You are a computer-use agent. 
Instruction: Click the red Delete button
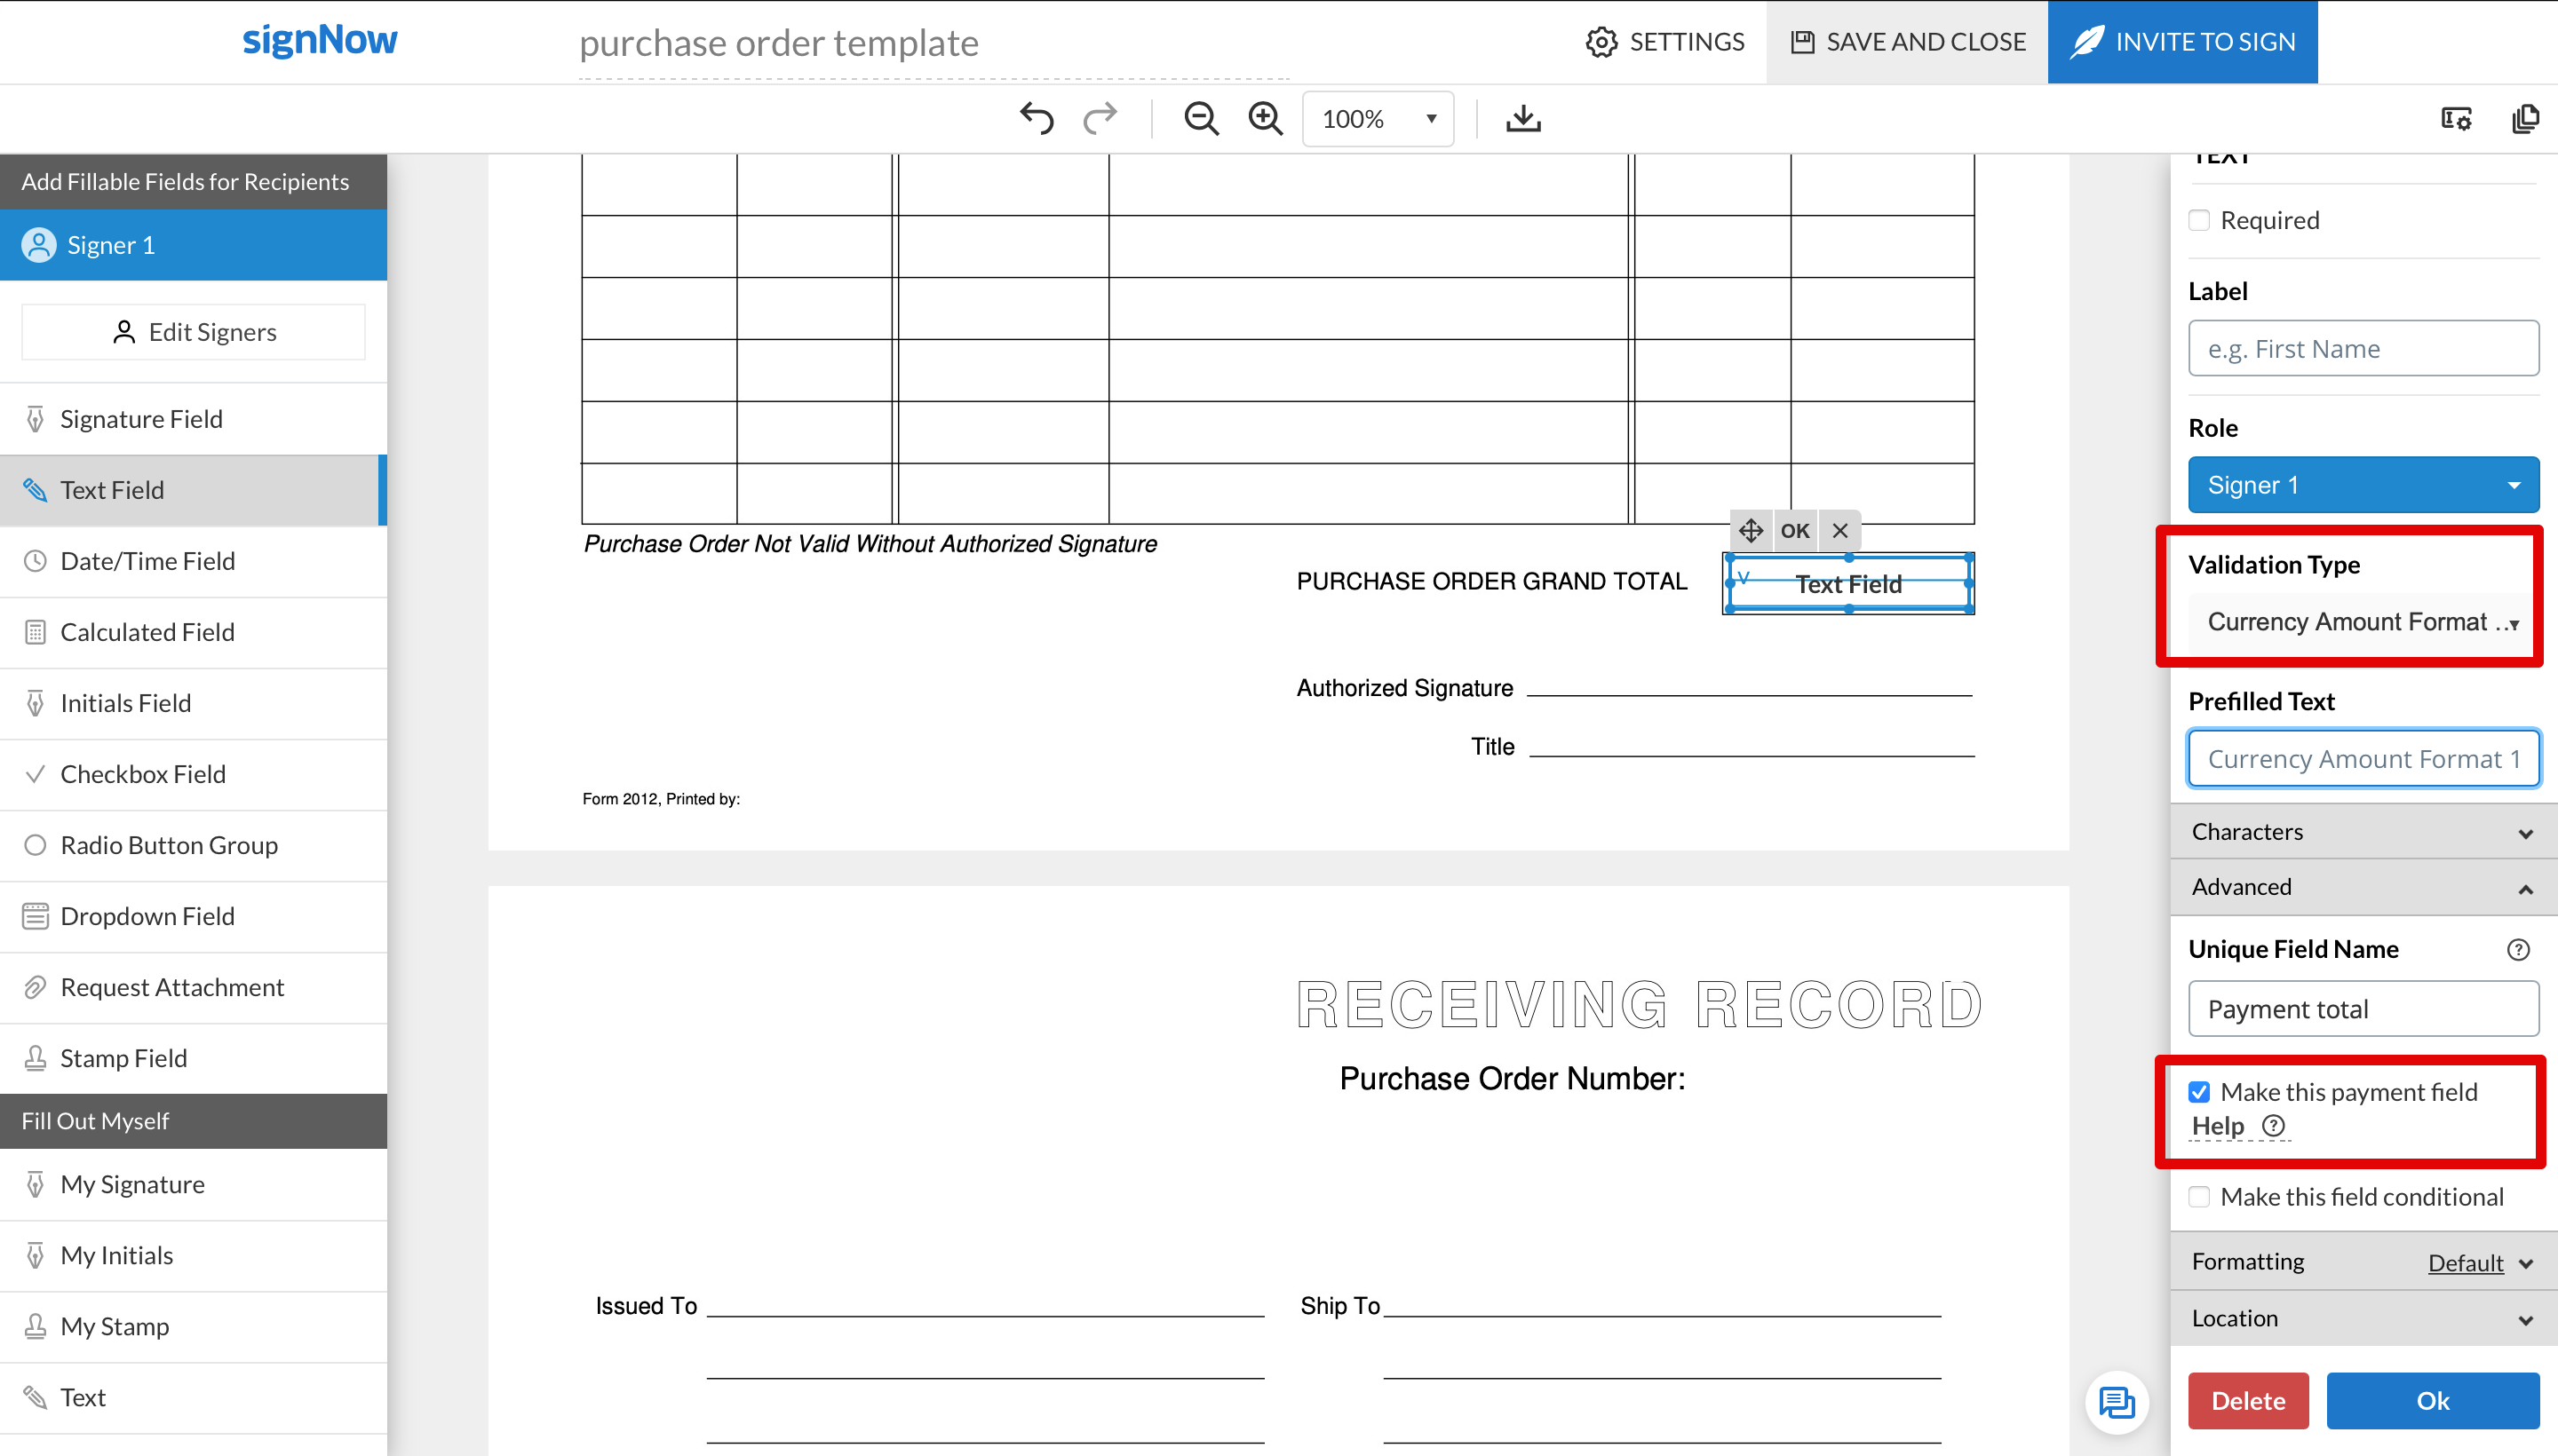[2247, 1400]
